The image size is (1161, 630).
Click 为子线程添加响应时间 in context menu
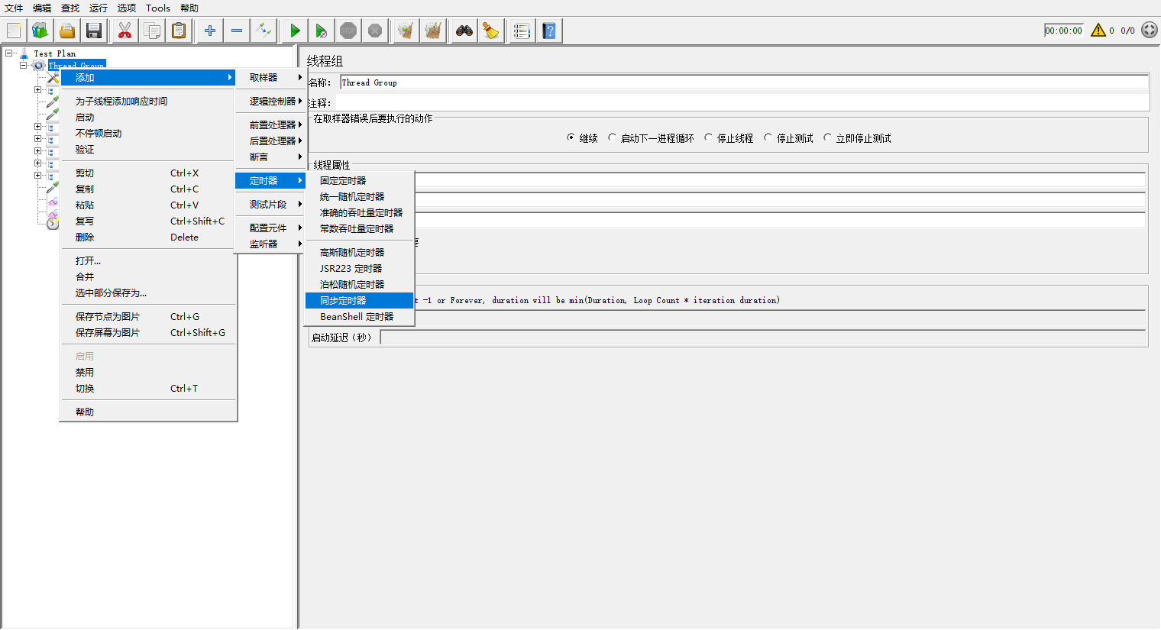click(148, 101)
